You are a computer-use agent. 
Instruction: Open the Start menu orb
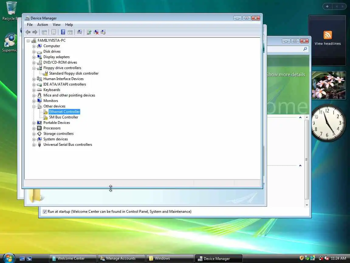pyautogui.click(x=9, y=258)
